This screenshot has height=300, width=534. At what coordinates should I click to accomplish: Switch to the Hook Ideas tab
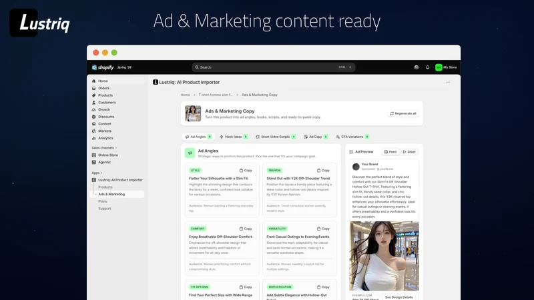click(234, 137)
